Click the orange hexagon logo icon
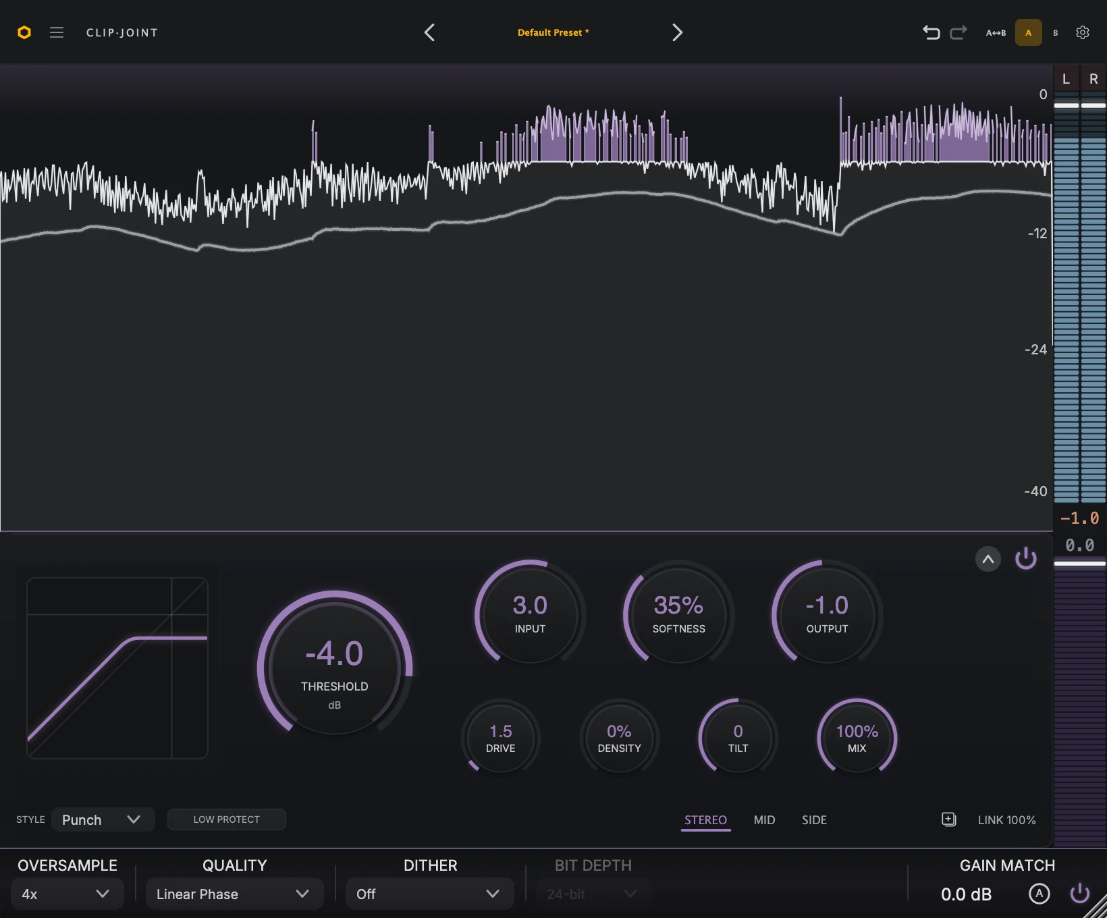 click(x=24, y=32)
